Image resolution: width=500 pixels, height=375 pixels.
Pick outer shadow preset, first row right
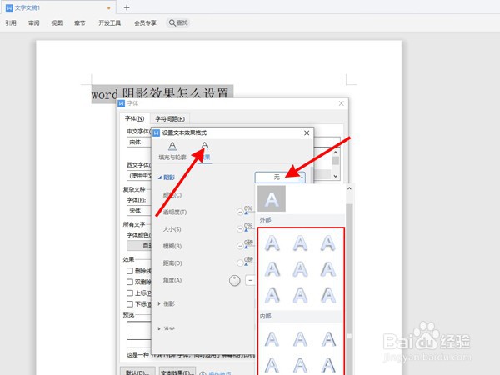click(x=328, y=243)
